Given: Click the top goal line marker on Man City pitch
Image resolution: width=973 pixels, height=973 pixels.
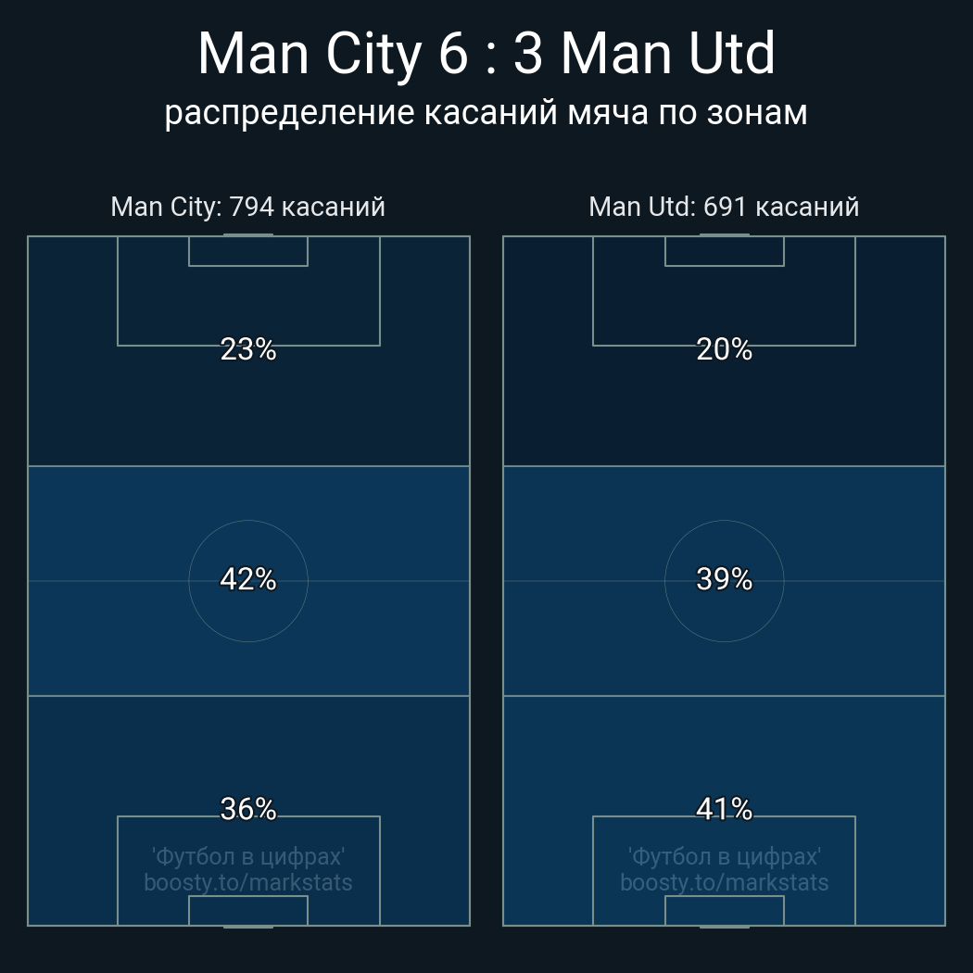Looking at the screenshot, I should click(248, 235).
